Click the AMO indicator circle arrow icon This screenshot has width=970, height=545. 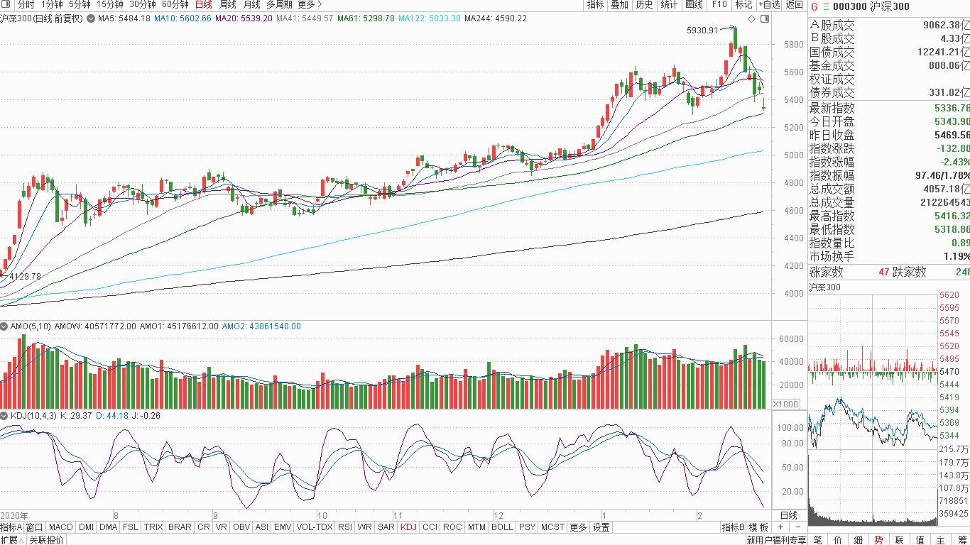4,326
